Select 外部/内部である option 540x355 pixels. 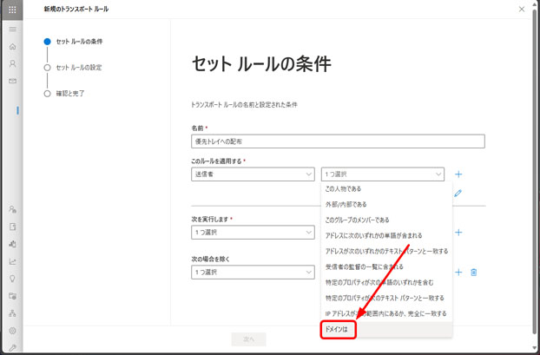point(386,204)
